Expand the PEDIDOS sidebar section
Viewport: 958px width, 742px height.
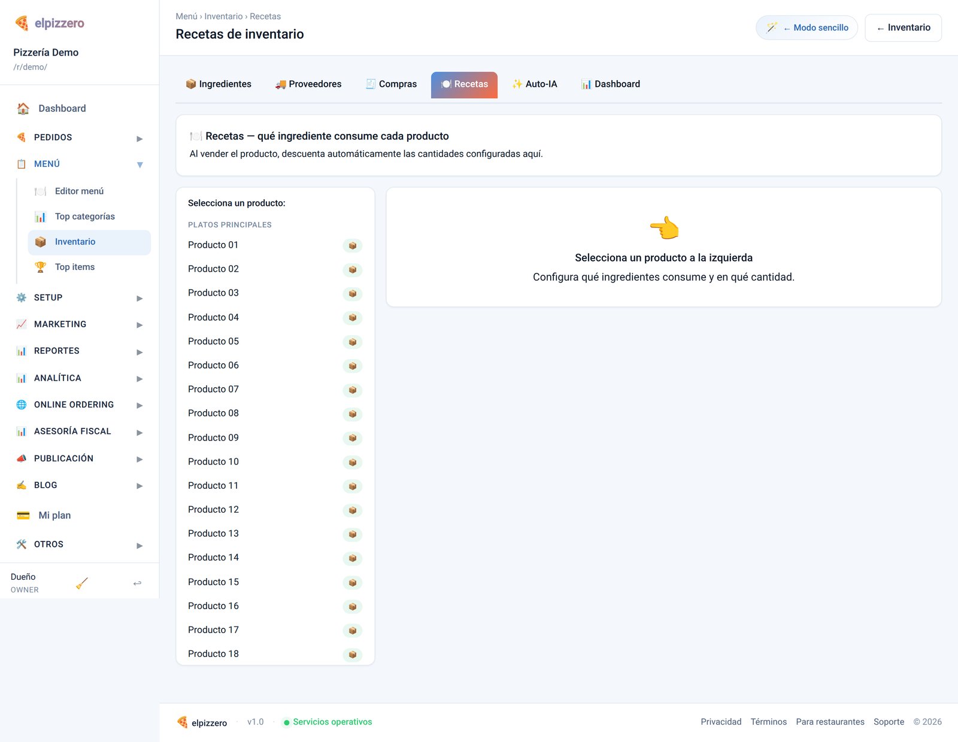tap(80, 138)
